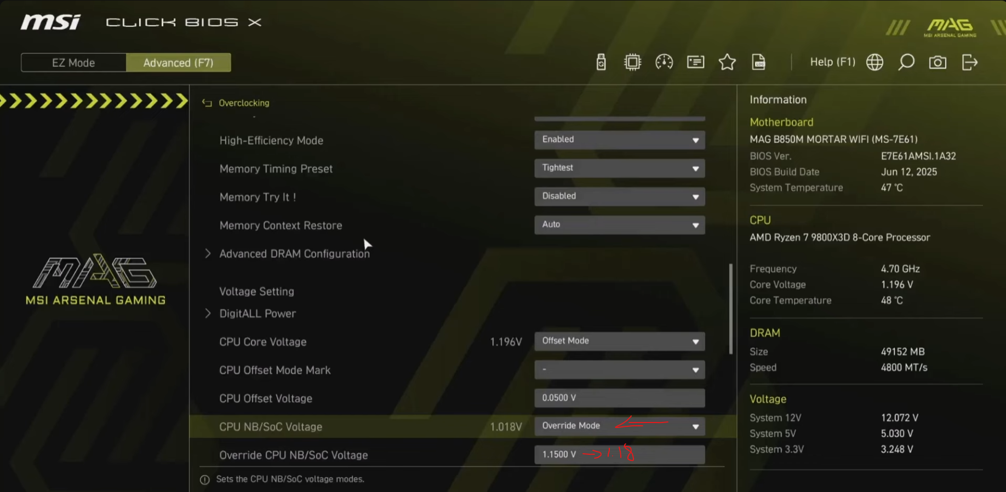Click the "Memory Try It !" setting label
The image size is (1006, 492).
(x=258, y=198)
